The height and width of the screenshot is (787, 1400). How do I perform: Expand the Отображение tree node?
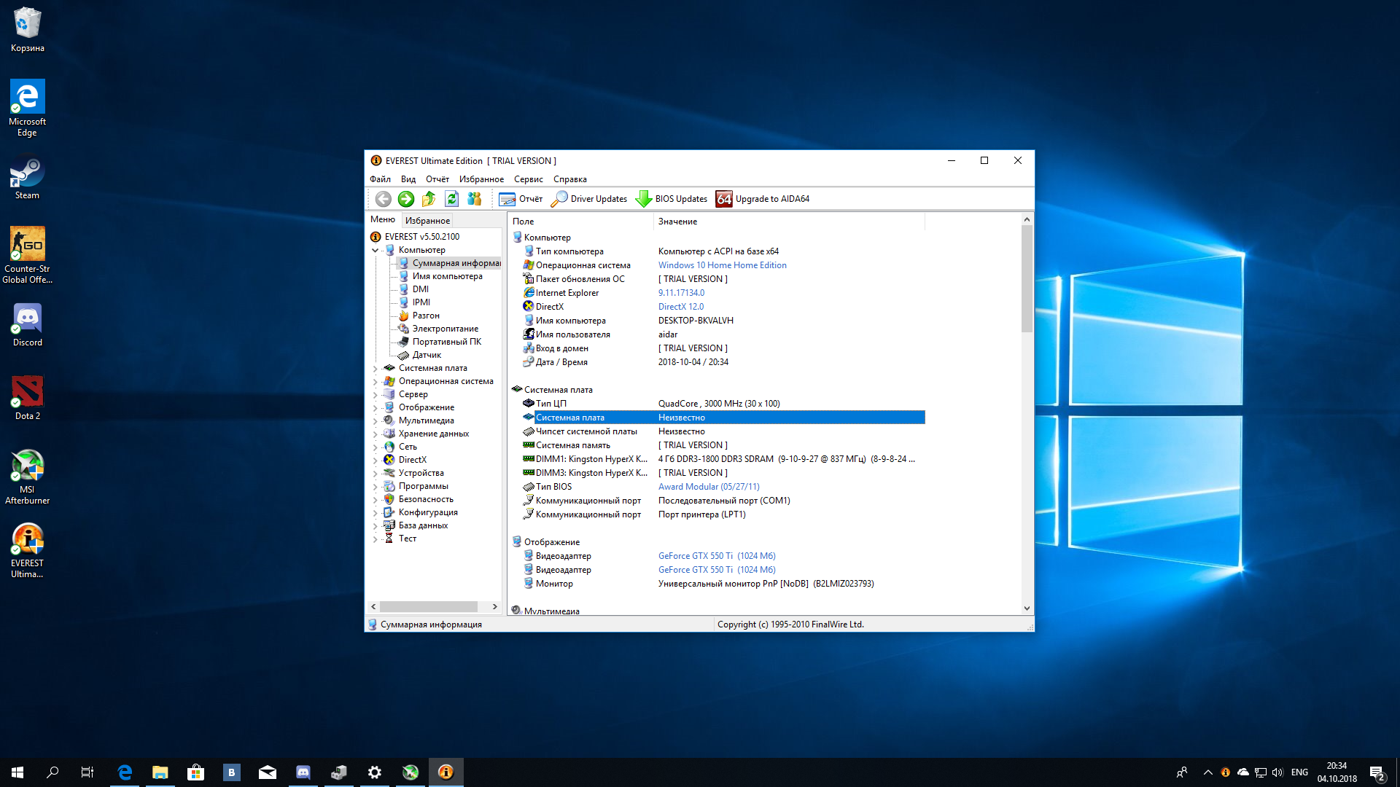coord(378,407)
